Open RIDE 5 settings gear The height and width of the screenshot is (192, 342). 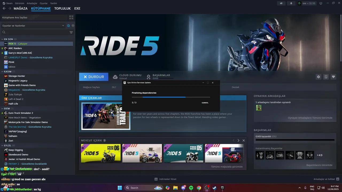coord(318,77)
